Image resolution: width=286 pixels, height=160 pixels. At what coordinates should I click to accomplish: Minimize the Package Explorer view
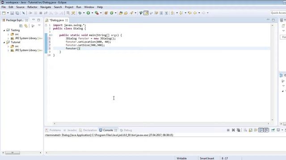click(x=34, y=20)
